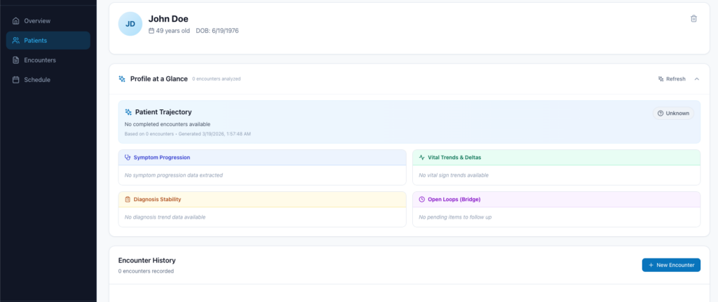Screen dimensions: 718x302
Task: Open the Overview page in sidebar
Action: (37, 21)
